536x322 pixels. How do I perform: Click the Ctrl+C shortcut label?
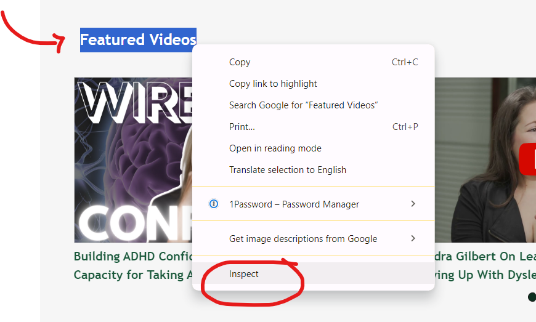pos(404,62)
